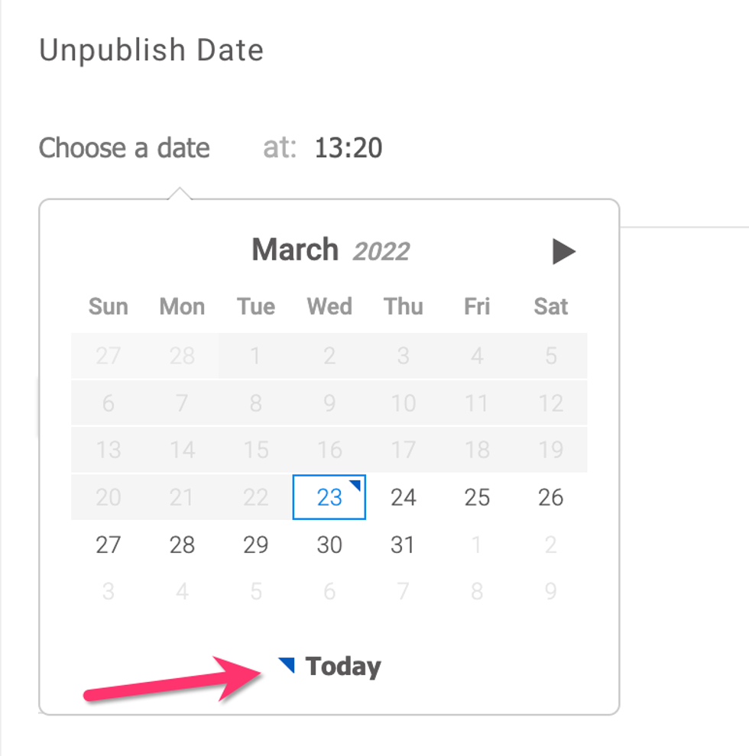Open the Choose a date field
749x756 pixels.
125,147
